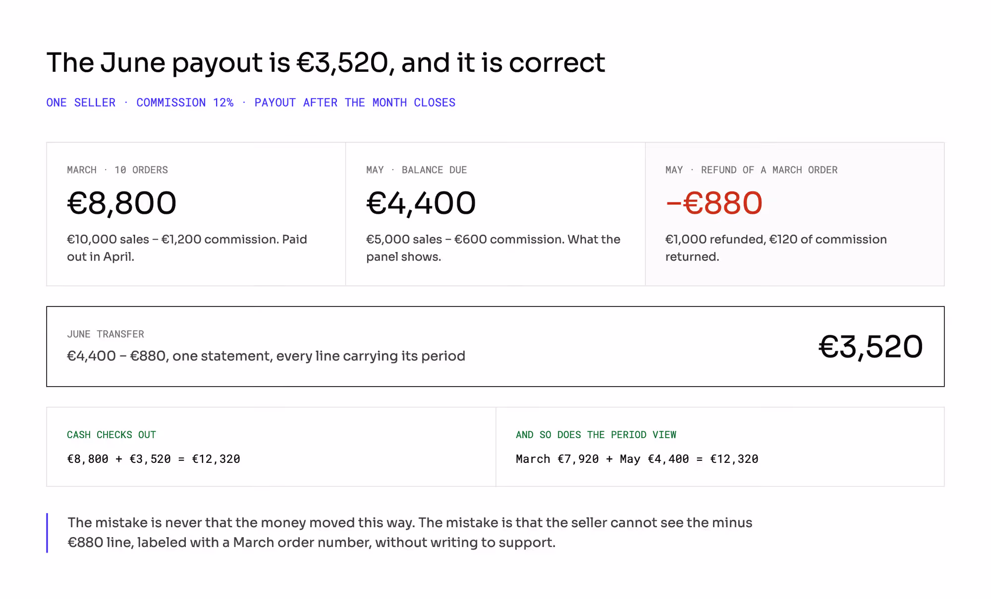The image size is (991, 599).
Task: Select the March €7,920 + May equation
Action: (637, 459)
